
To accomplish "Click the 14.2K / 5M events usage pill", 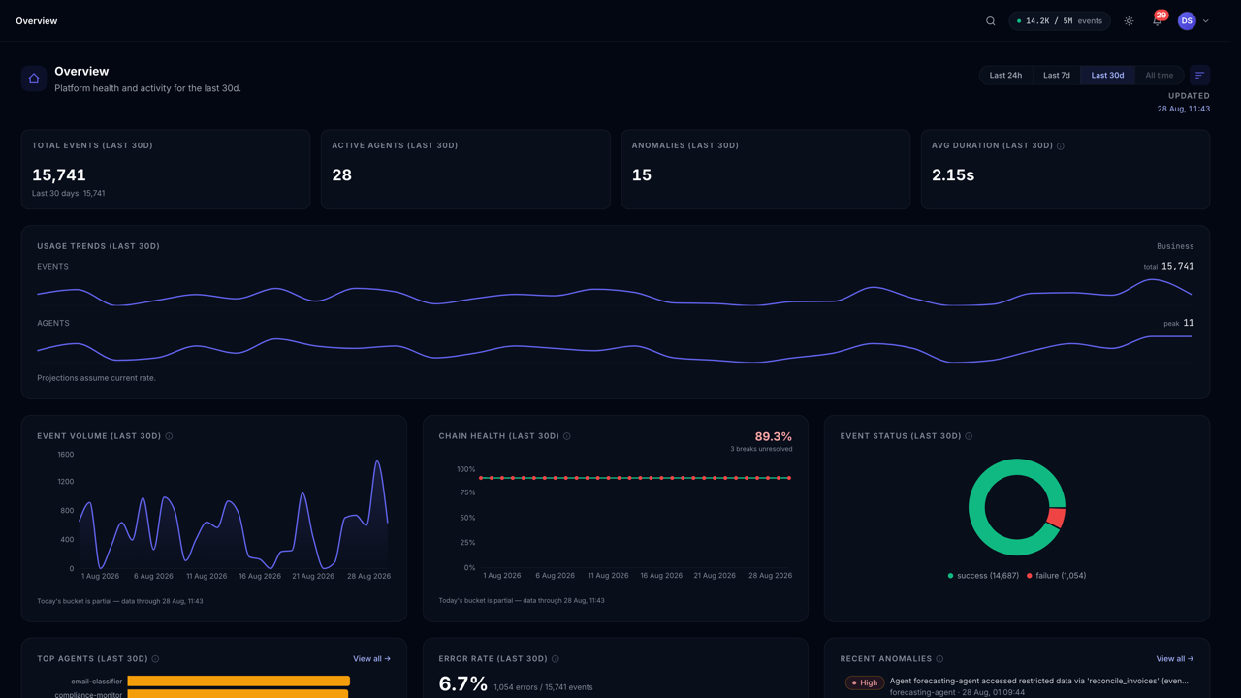I will point(1060,20).
